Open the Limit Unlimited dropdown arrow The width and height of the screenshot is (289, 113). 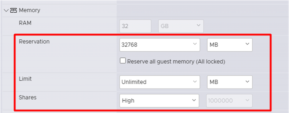195,82
